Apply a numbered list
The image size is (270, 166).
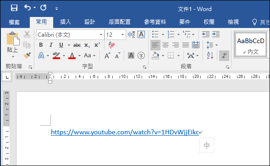pos(171,34)
